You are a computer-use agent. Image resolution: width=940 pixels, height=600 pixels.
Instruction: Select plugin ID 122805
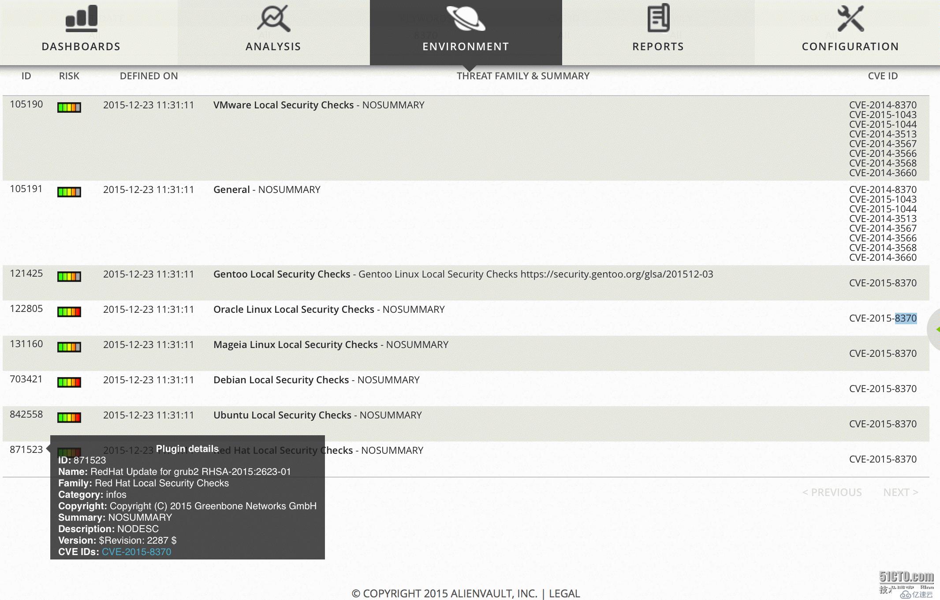(x=26, y=309)
